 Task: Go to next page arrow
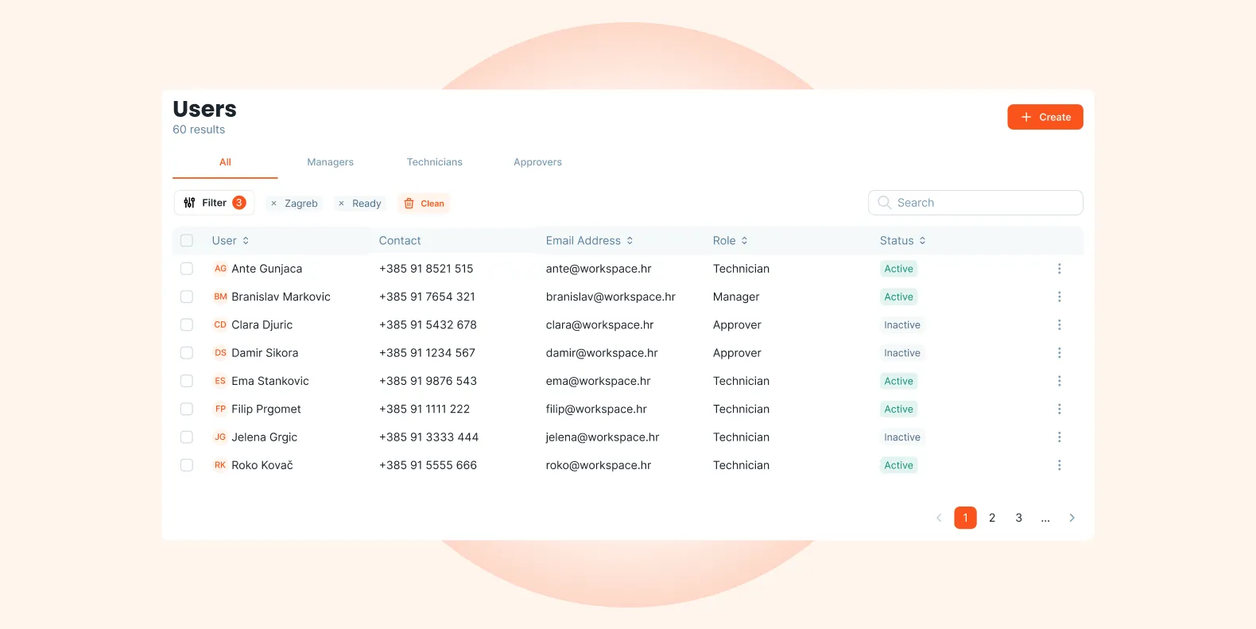(1072, 518)
